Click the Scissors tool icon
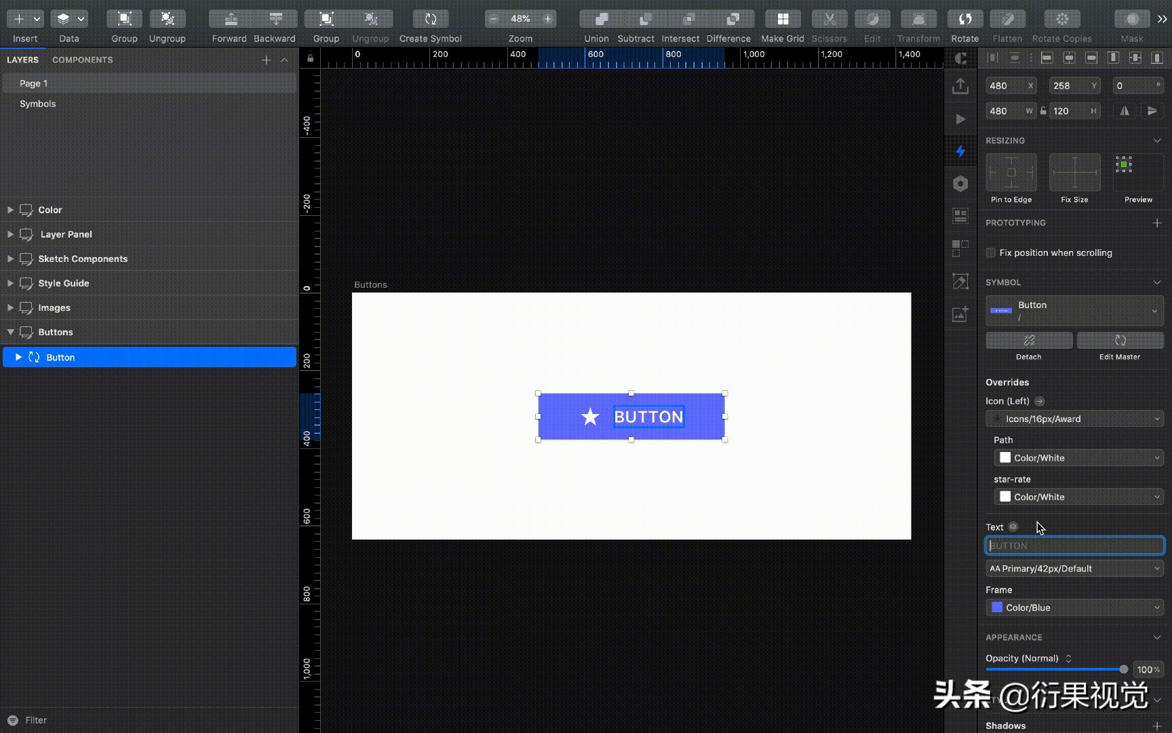Screen dimensions: 1172x733 tap(829, 19)
